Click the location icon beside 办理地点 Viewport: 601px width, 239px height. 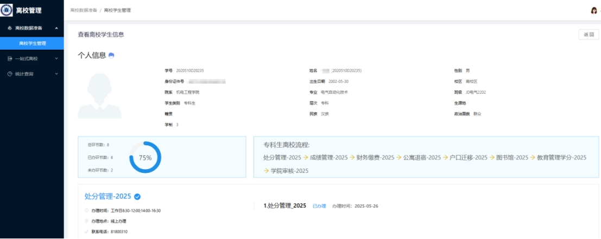click(x=86, y=221)
